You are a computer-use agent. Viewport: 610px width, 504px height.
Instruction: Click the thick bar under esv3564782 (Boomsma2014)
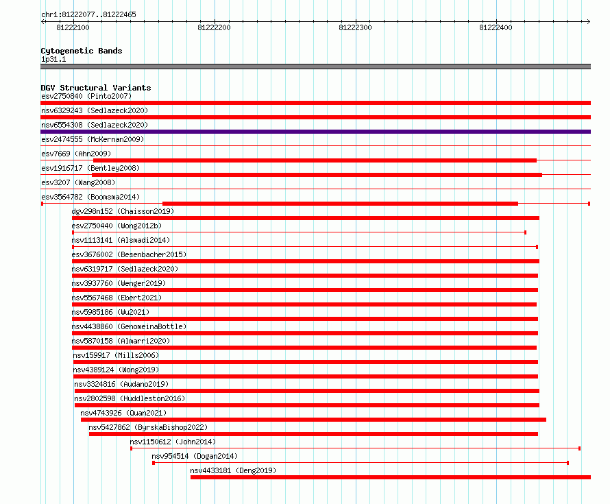[340, 204]
